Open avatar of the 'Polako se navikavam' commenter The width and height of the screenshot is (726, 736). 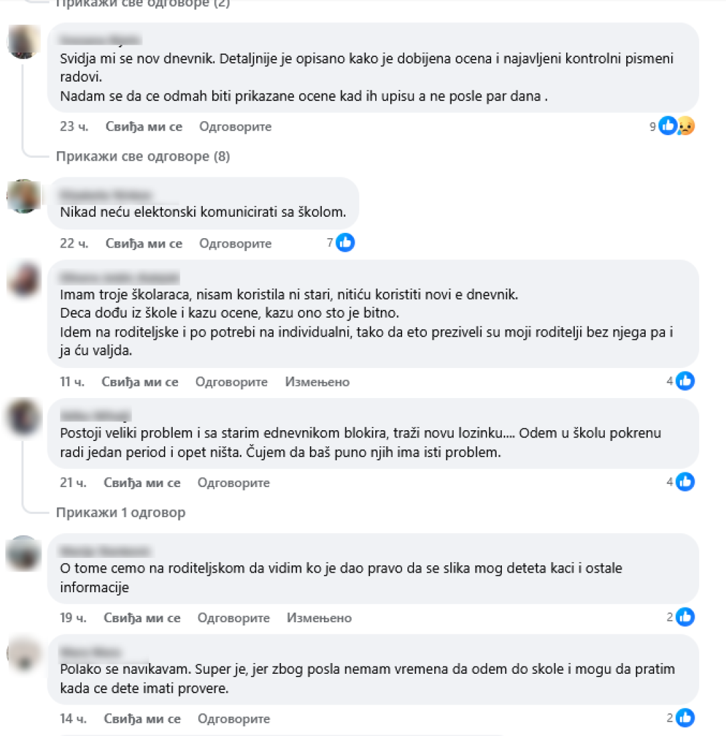click(x=23, y=654)
